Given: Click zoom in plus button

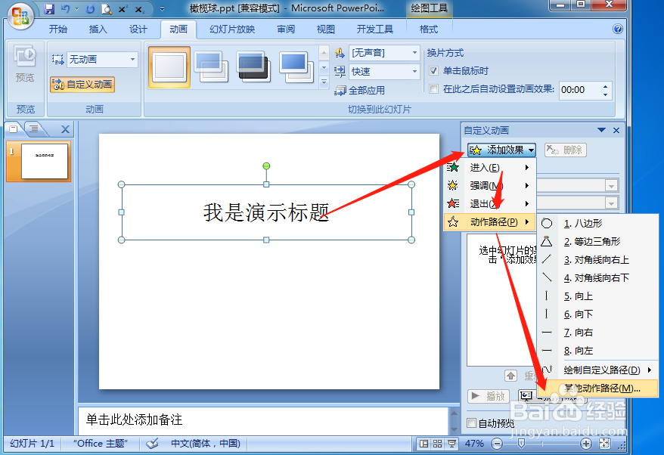Looking at the screenshot, I should pos(585,444).
